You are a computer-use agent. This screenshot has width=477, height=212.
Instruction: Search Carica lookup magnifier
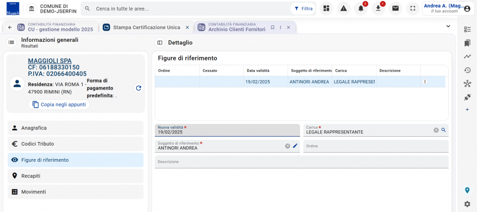pos(444,130)
